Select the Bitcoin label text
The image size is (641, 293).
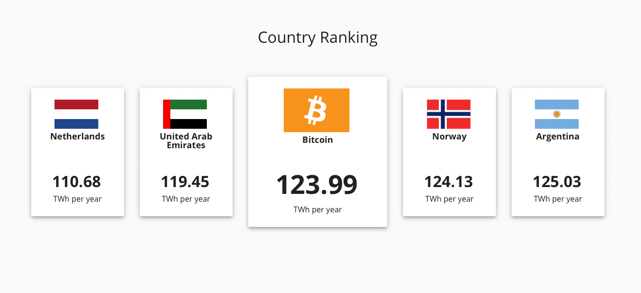pos(318,140)
